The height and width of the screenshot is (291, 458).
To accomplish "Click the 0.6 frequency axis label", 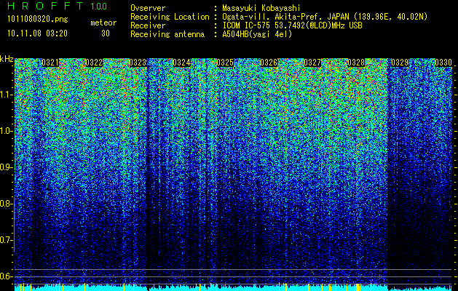I will pyautogui.click(x=7, y=276).
